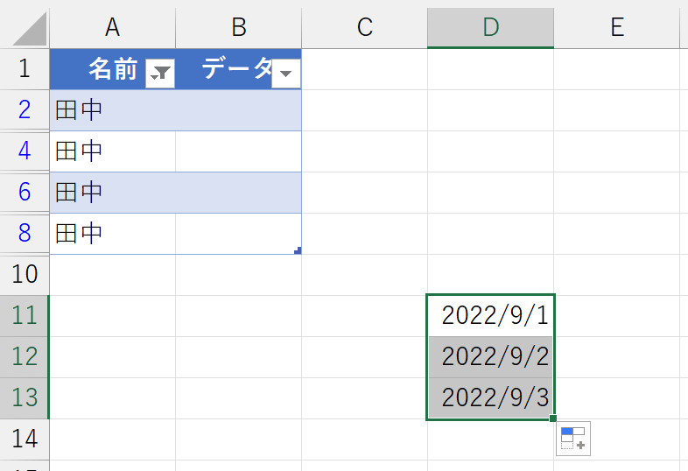The width and height of the screenshot is (688, 471).
Task: Click the cell containing 2022/9/2
Action: (490, 357)
